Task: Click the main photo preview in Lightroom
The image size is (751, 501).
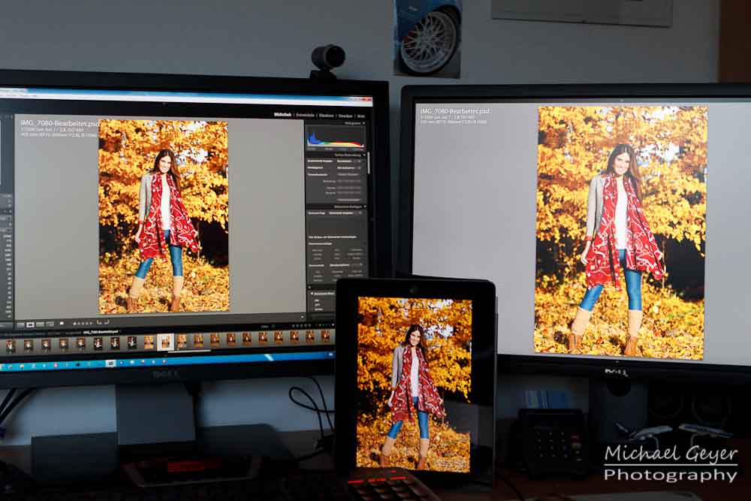Action: (x=163, y=216)
